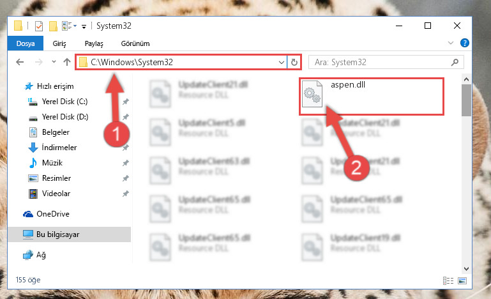Click the Properties checkmark icon in the title bar

click(39, 26)
